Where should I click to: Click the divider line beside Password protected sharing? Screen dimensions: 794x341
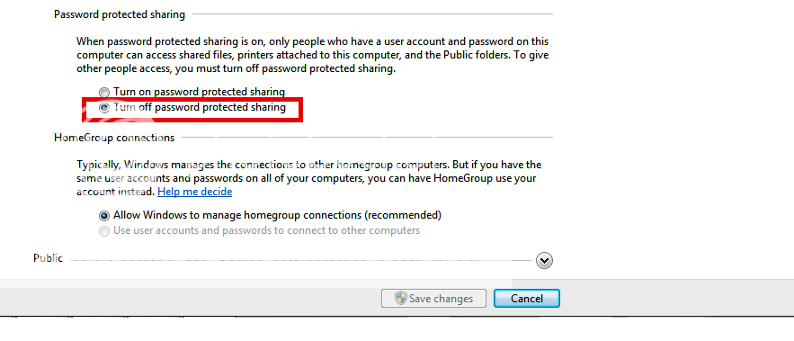pyautogui.click(x=372, y=14)
